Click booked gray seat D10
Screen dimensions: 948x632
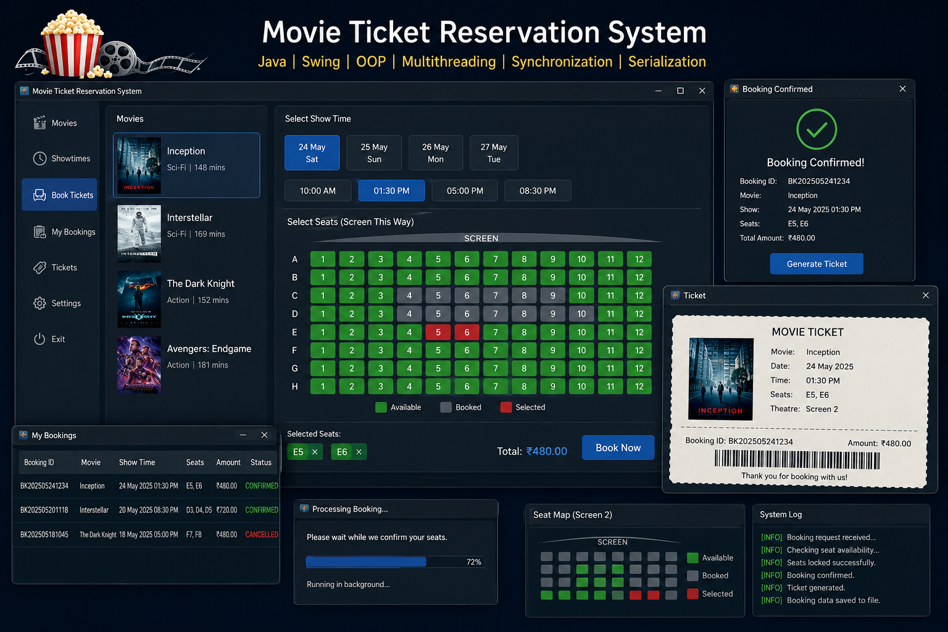click(x=581, y=314)
